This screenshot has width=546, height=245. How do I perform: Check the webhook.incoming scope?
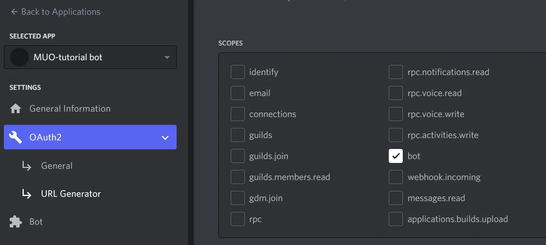click(x=395, y=177)
